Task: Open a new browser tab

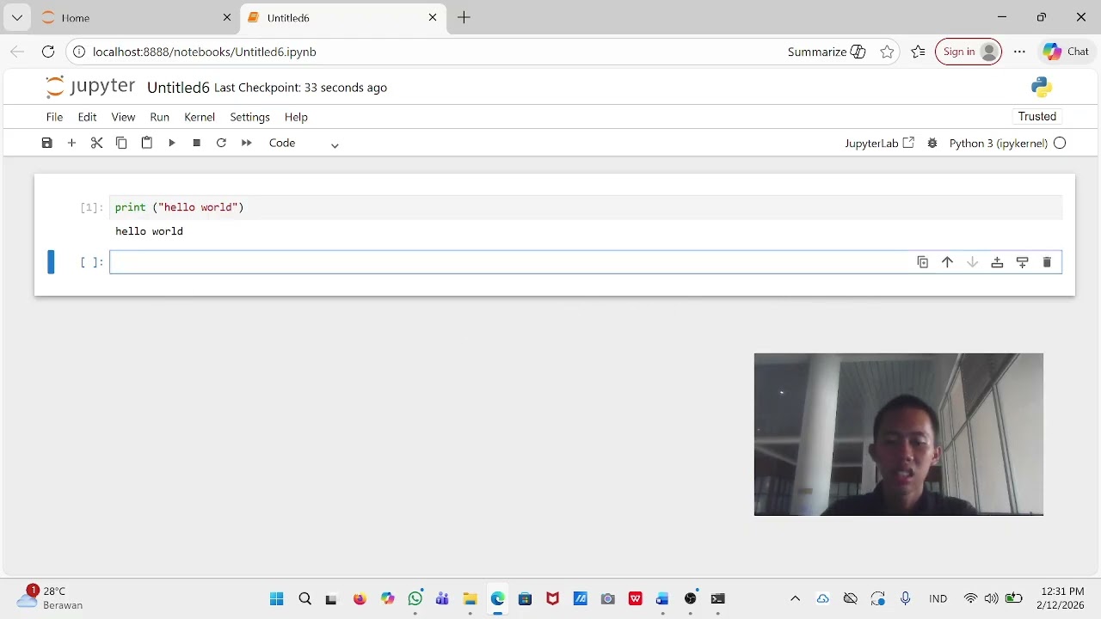Action: 464,17
